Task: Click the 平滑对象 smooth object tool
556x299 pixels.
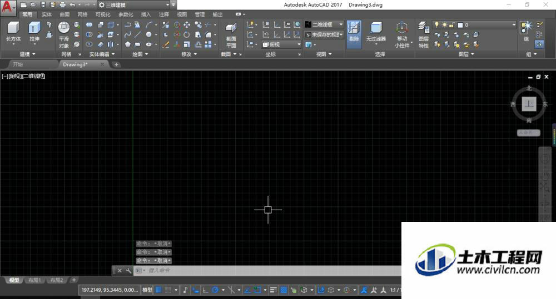Action: pyautogui.click(x=63, y=34)
